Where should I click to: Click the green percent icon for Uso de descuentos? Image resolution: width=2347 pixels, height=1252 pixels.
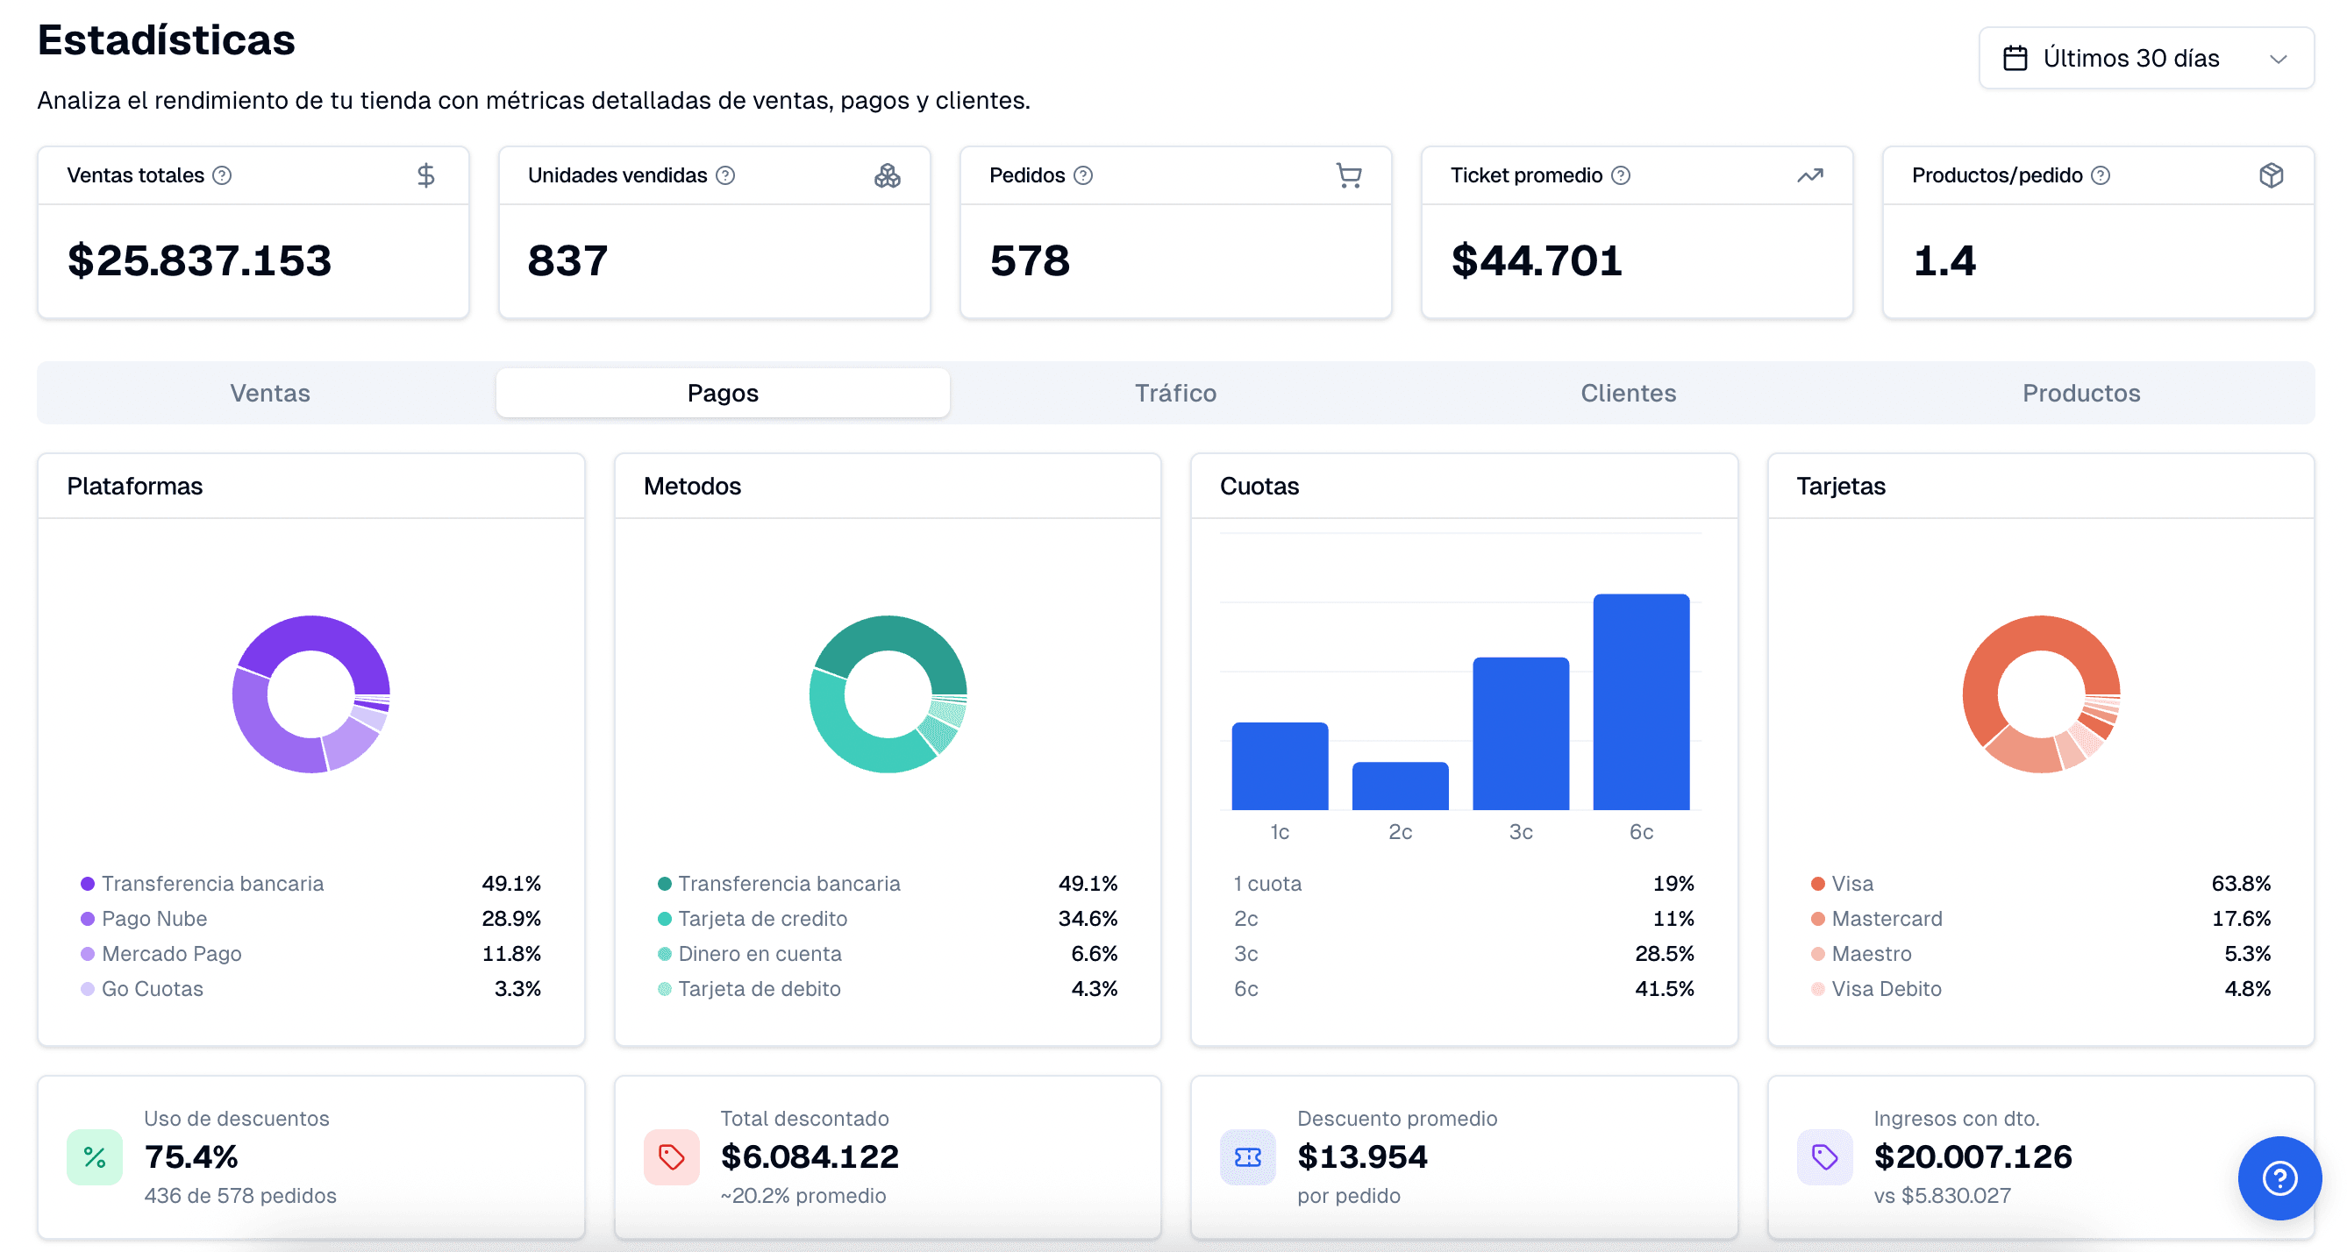click(x=95, y=1156)
